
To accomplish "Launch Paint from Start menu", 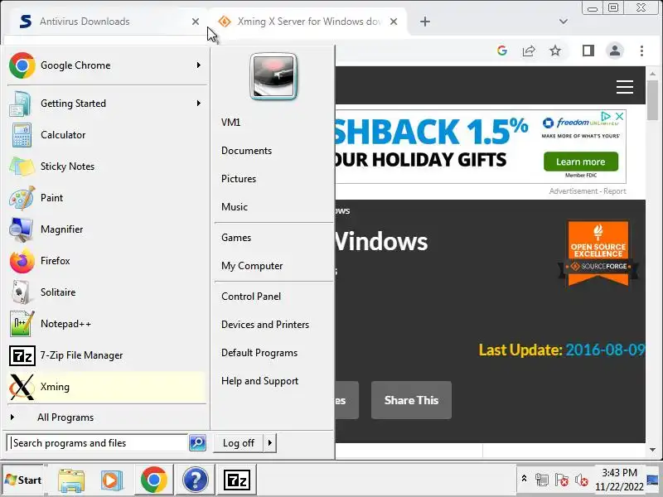I will coord(107,198).
